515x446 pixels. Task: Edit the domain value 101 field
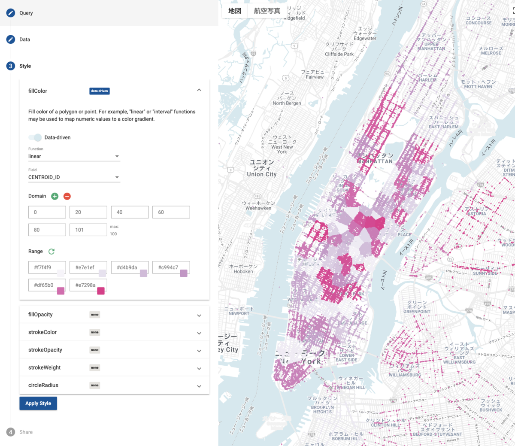point(88,230)
